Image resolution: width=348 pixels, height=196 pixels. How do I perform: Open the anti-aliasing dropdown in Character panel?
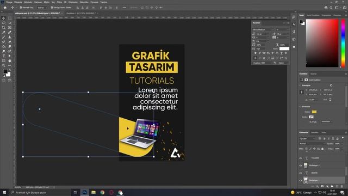[283, 63]
